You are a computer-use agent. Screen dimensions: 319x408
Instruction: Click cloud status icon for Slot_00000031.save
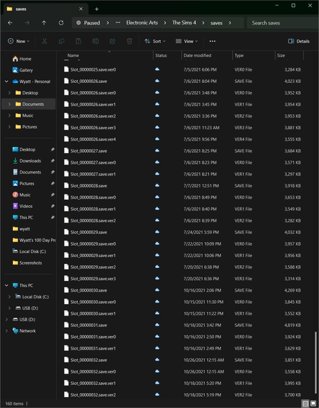[157, 325]
